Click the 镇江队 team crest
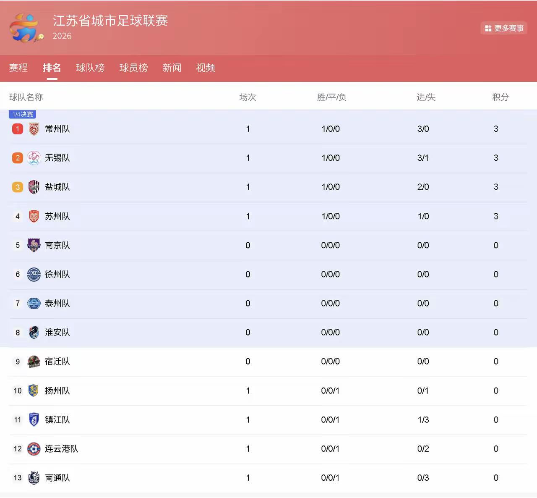 (x=34, y=419)
